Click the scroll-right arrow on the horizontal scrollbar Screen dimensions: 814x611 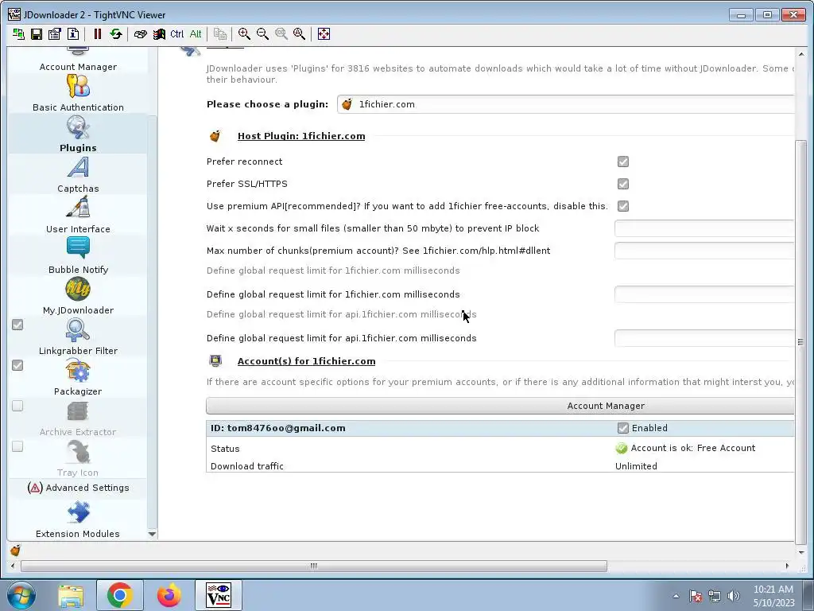click(787, 566)
